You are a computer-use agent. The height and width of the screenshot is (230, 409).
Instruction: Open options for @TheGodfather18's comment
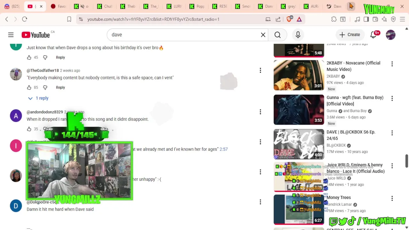pyautogui.click(x=260, y=70)
